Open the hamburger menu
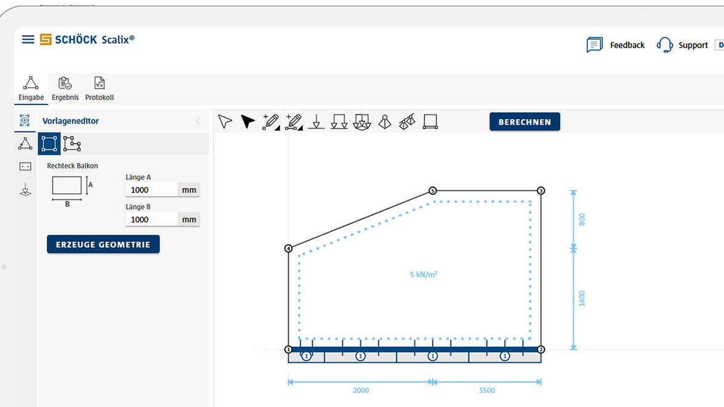724x407 pixels. click(28, 39)
